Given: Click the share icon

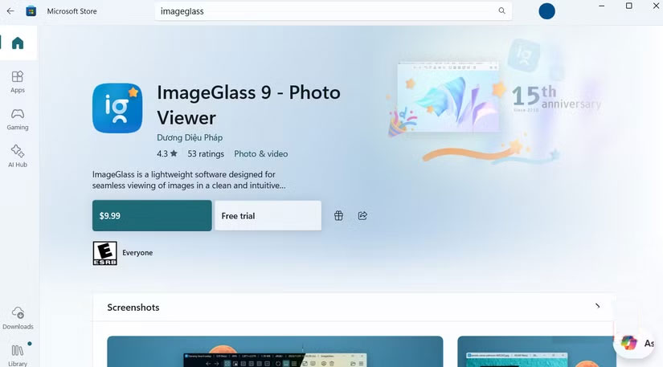Looking at the screenshot, I should tap(362, 215).
